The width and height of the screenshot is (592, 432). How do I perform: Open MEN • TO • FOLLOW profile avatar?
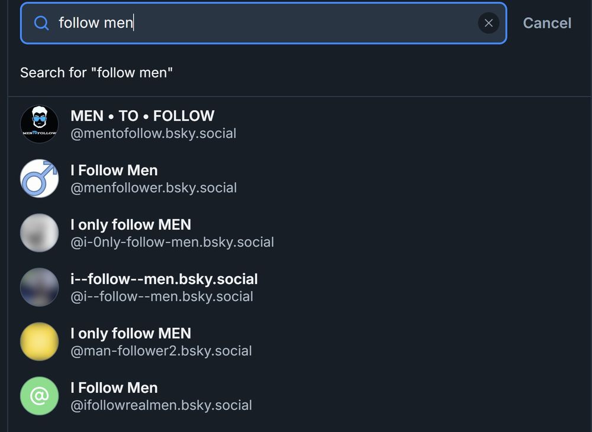39,124
